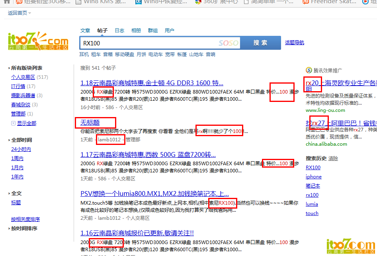Filter by 管理部 forum
This screenshot has height=256, width=377.
click(x=18, y=114)
